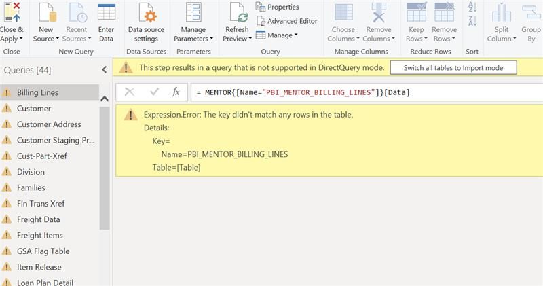Sort descending with the Z-A icon
The image size is (543, 286).
click(x=472, y=20)
